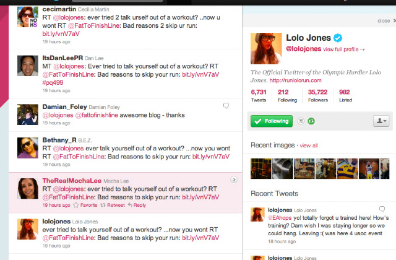The width and height of the screenshot is (396, 260).
Task: Open bit.ly/vnV7aV link in cecimartin's tweet
Action: [x=61, y=33]
